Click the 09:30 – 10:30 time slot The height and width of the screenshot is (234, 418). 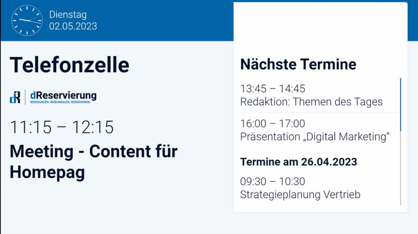pyautogui.click(x=273, y=181)
